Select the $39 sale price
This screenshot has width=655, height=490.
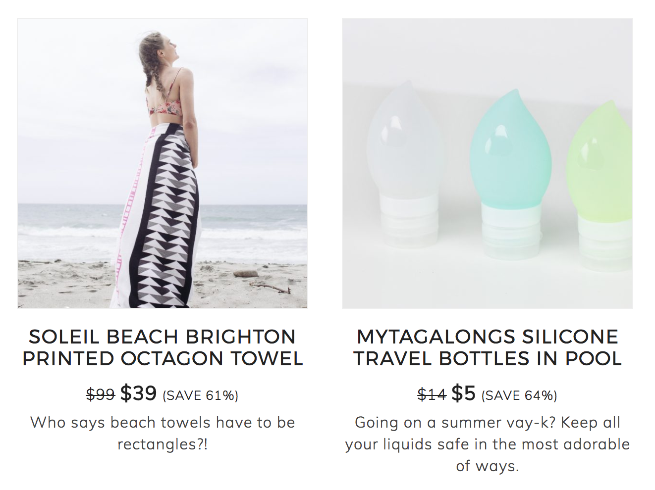138,393
